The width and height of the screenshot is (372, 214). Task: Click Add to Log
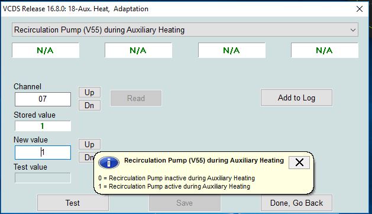[296, 98]
